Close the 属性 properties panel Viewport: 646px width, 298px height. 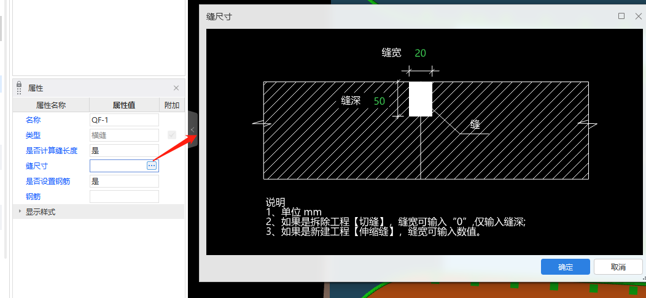pos(176,88)
